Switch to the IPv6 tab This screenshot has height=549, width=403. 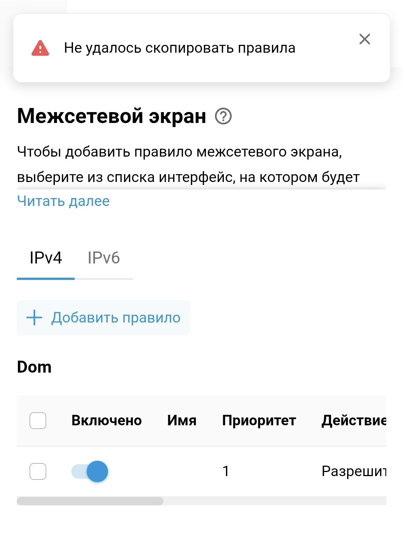104,258
